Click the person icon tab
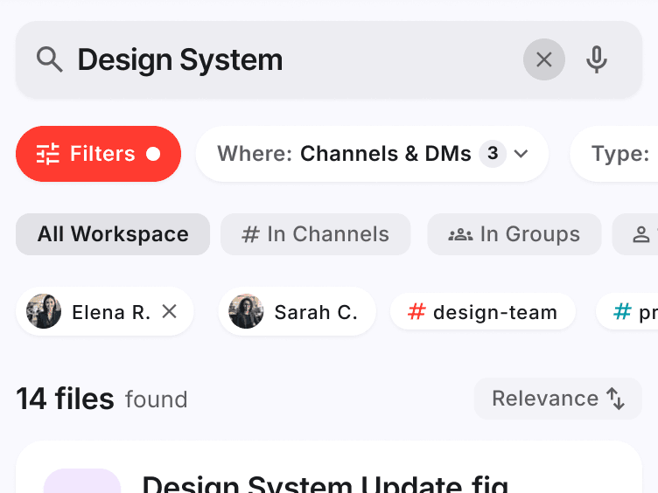This screenshot has width=658, height=493. [x=635, y=234]
